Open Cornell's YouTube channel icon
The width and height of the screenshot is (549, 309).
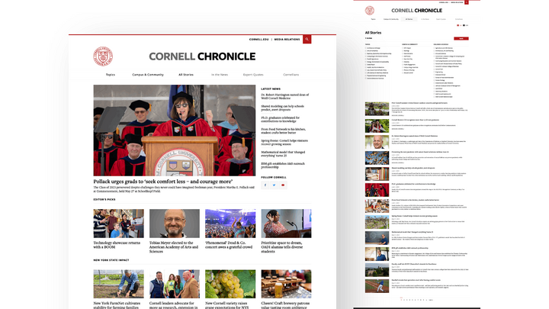[283, 185]
